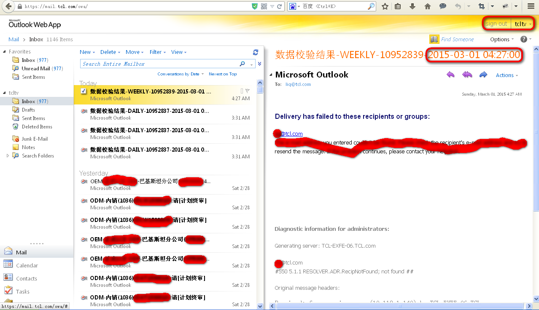The width and height of the screenshot is (539, 310).
Task: Click the category box on the WEEKLY message
Action: (x=242, y=91)
